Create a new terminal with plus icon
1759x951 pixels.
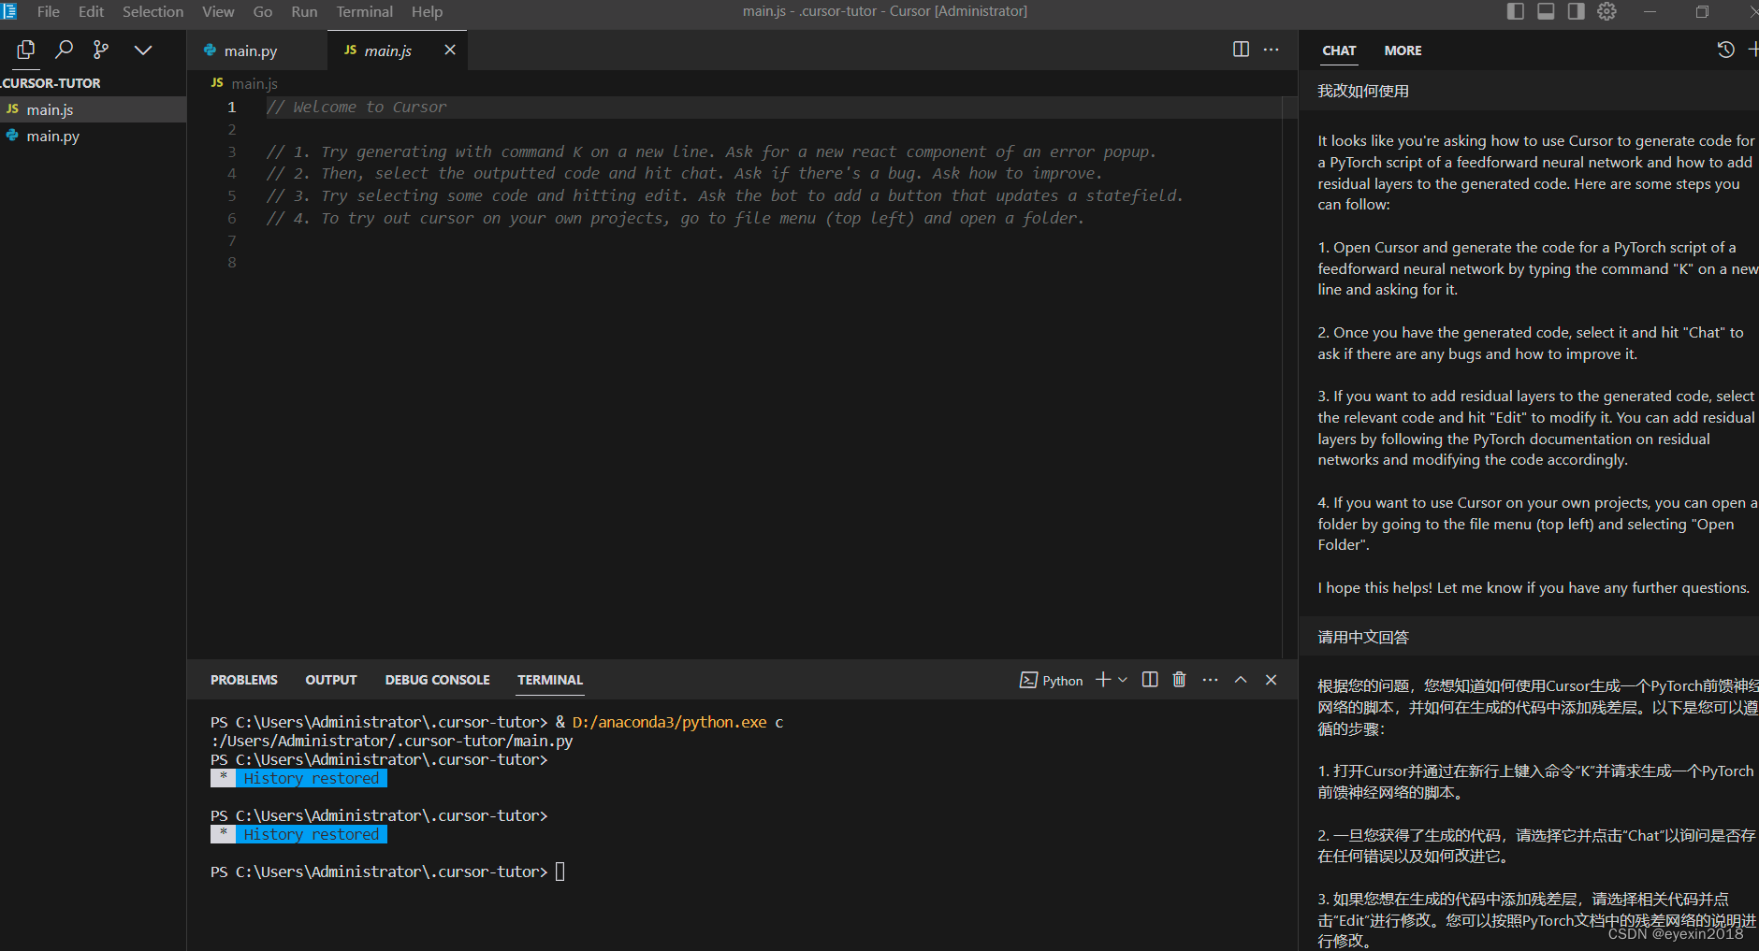[1103, 680]
